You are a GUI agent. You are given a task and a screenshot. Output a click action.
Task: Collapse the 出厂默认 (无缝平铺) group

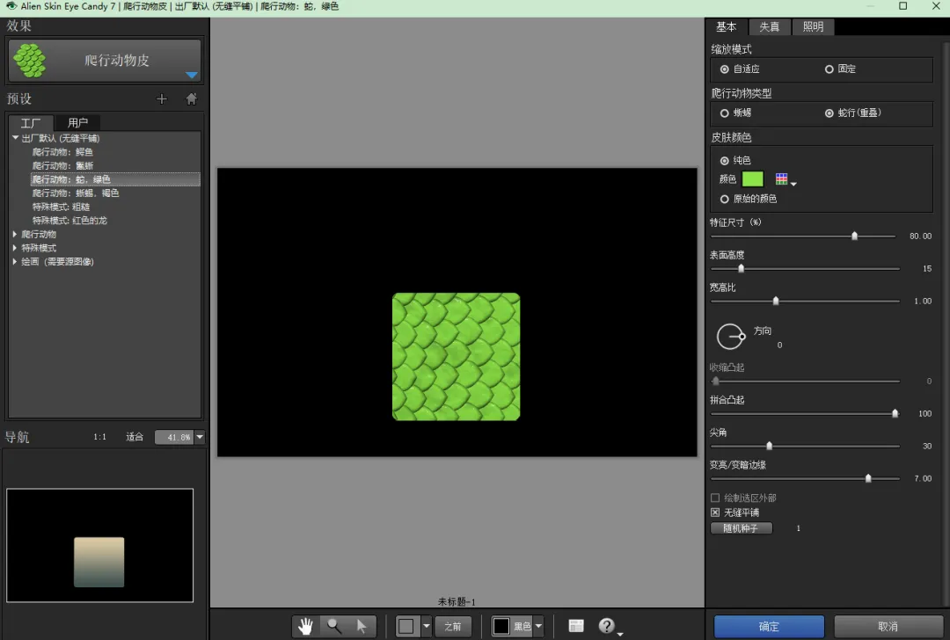coord(16,138)
